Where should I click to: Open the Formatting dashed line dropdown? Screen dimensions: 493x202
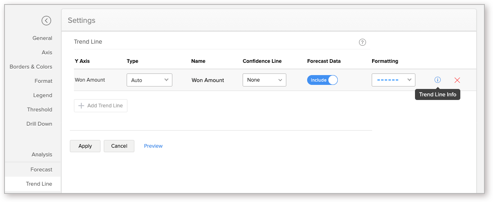(393, 80)
